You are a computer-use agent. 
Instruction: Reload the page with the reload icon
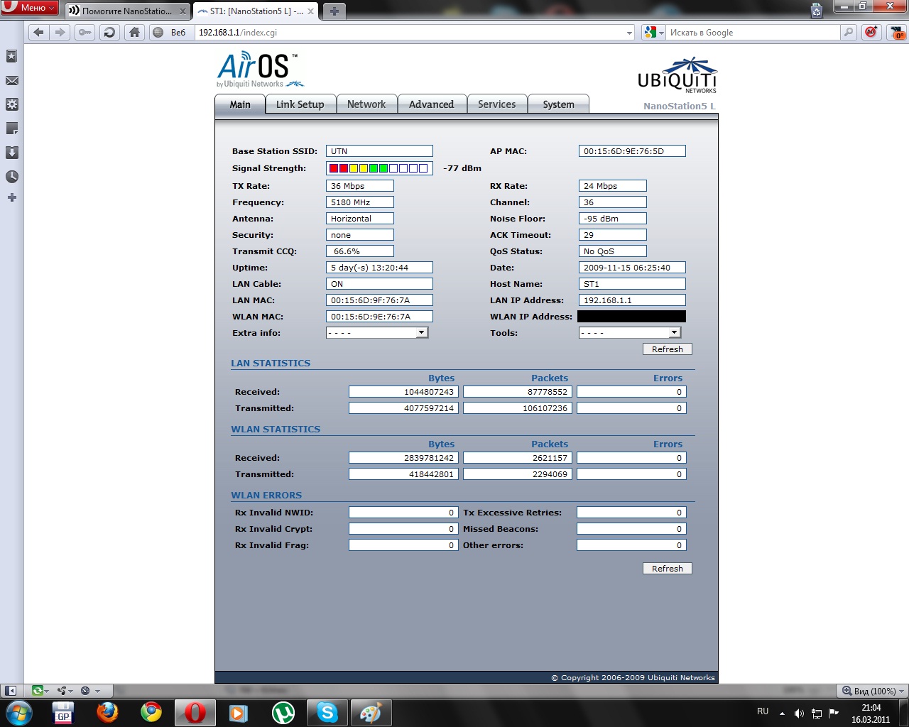coord(109,32)
